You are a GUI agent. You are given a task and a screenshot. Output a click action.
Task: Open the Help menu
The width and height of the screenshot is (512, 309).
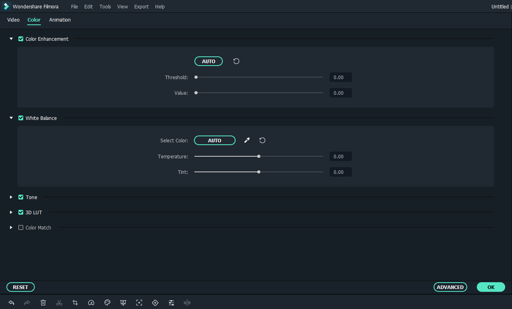pyautogui.click(x=160, y=6)
